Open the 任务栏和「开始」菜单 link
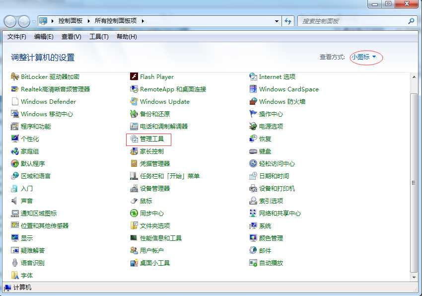The height and width of the screenshot is (296, 422). [x=170, y=176]
